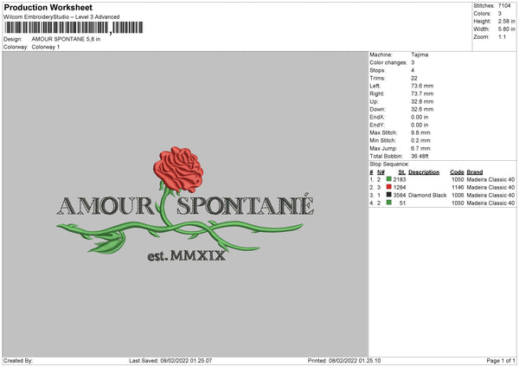Image resolution: width=519 pixels, height=367 pixels.
Task: Click stitch count '1284' in stop row 2
Action: pos(400,188)
